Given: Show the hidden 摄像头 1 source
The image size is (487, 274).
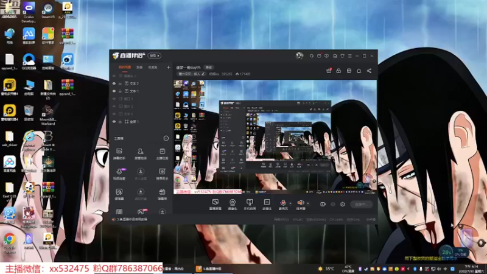Looking at the screenshot, I should 114,76.
